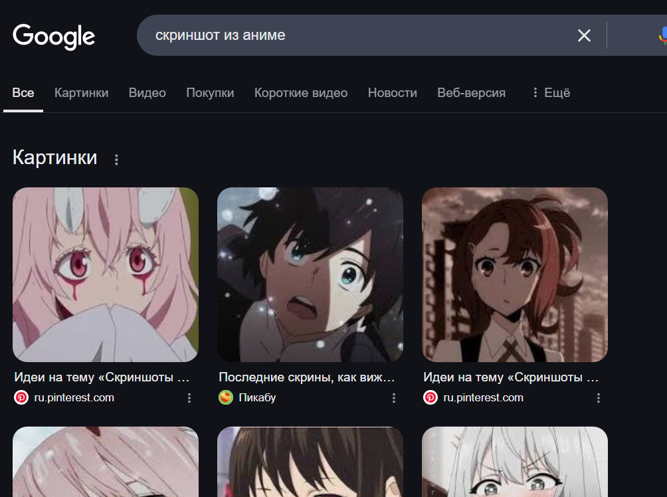Open the dark-haired boy in snow image

[x=310, y=275]
